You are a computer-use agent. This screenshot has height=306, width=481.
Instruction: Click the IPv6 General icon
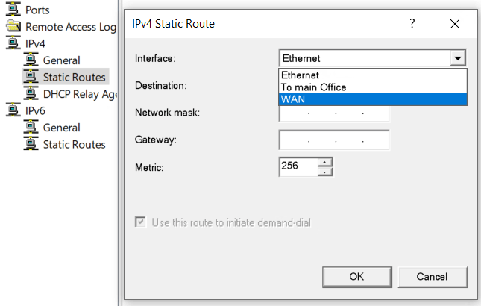31,127
